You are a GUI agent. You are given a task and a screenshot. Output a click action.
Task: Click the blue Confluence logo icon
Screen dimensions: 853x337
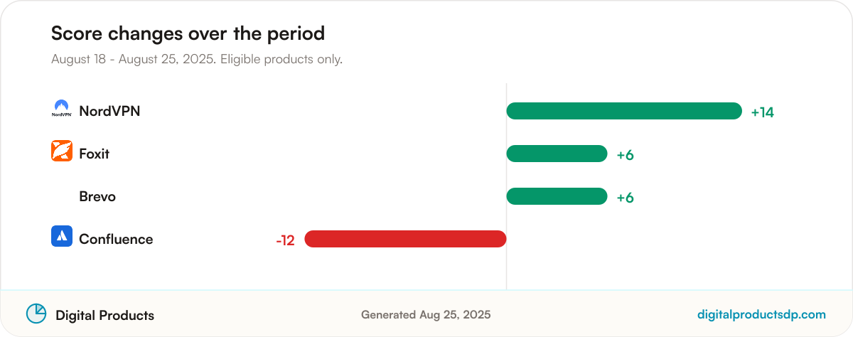click(x=62, y=236)
